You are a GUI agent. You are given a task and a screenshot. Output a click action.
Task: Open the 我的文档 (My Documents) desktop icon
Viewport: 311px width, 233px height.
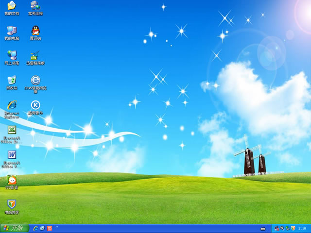pyautogui.click(x=12, y=6)
